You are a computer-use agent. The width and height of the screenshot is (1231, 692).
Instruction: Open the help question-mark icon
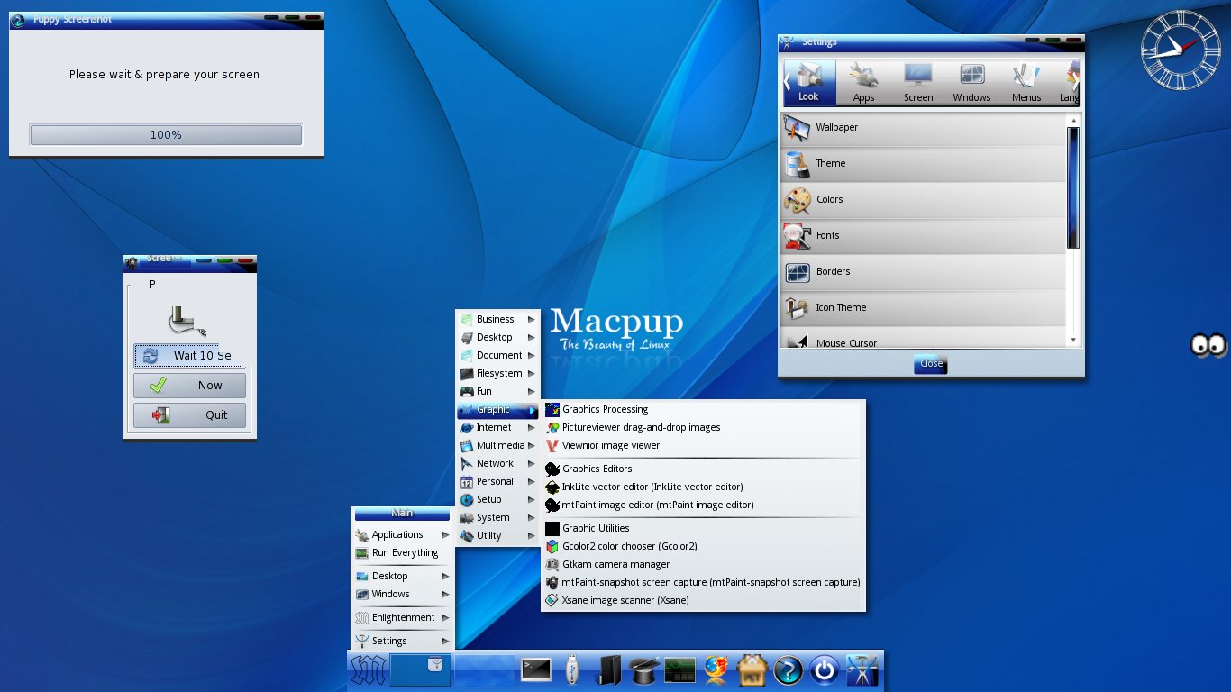[x=789, y=670]
